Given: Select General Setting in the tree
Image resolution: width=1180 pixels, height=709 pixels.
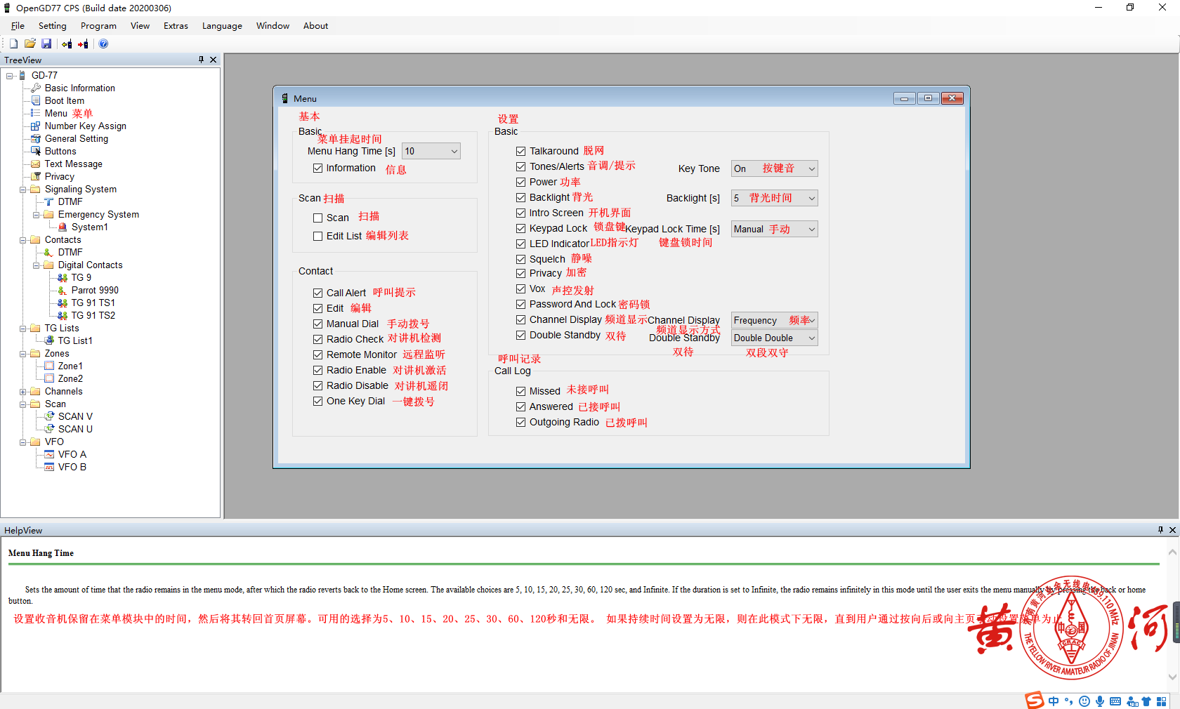Looking at the screenshot, I should (x=76, y=139).
